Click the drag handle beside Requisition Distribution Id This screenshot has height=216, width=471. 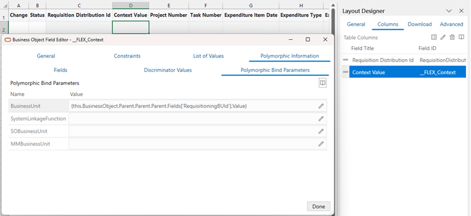click(x=346, y=60)
